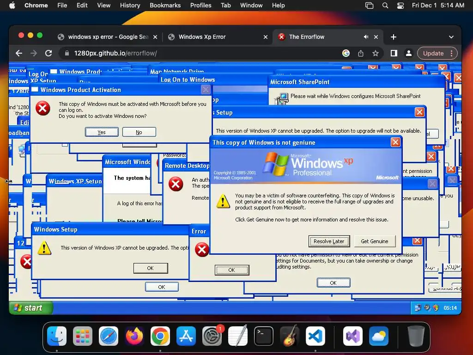Image resolution: width=473 pixels, height=355 pixels.
Task: Open the Edit menu
Action: [x=82, y=5]
